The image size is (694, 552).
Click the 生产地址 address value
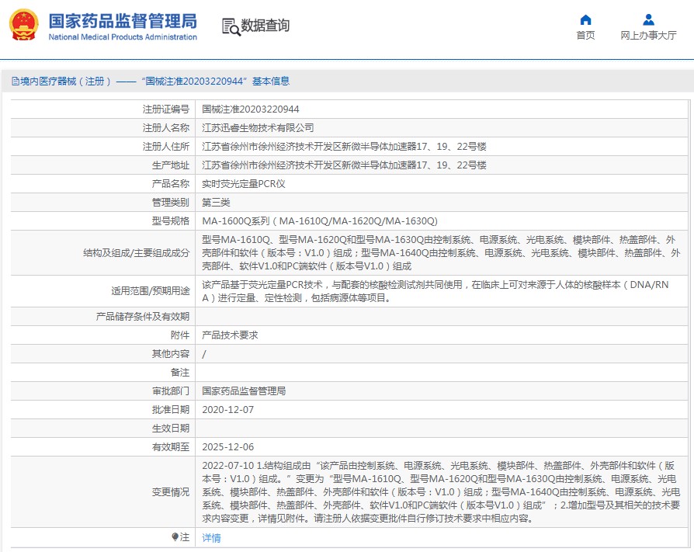345,165
